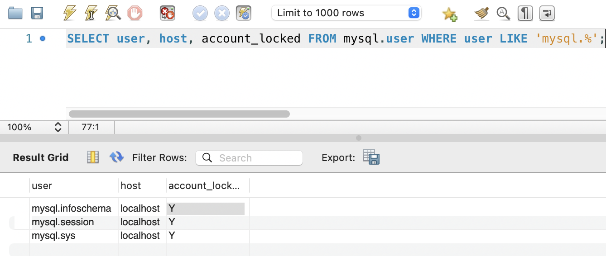
Task: Click localhost in the mysql.infoschema row
Action: coord(140,209)
